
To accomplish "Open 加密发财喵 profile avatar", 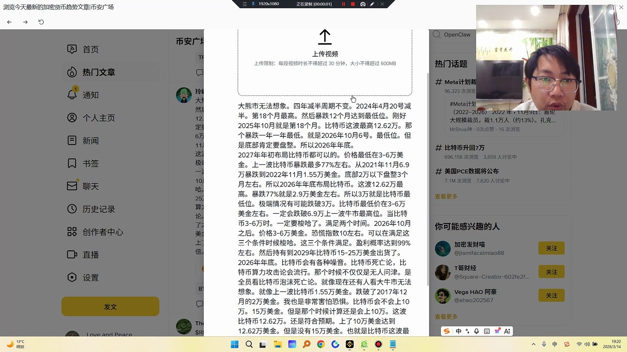I will [x=443, y=248].
